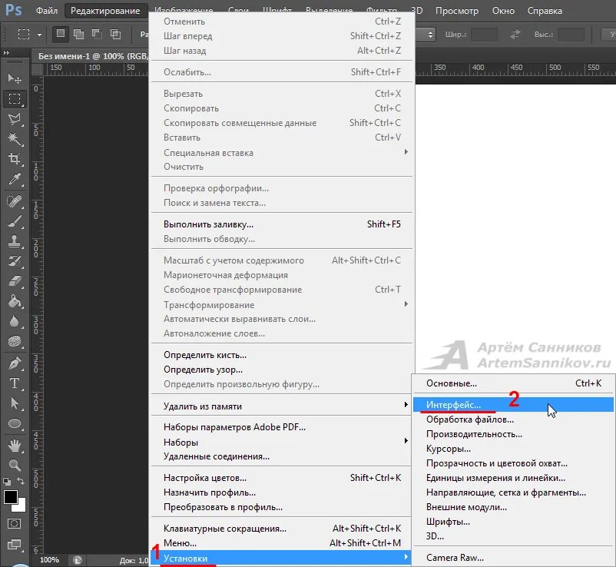Click the New selection mode button
The image size is (616, 567).
click(x=60, y=34)
